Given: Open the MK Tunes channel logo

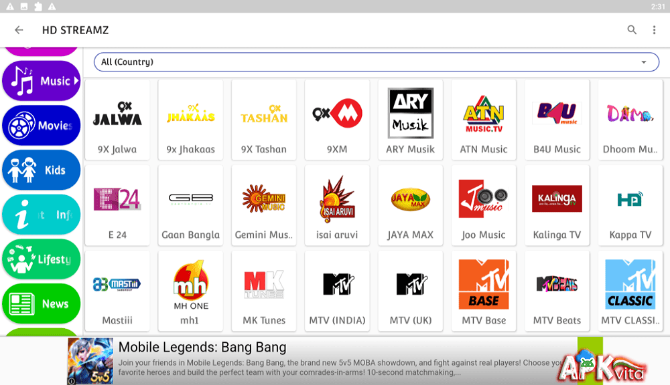Looking at the screenshot, I should 264,284.
